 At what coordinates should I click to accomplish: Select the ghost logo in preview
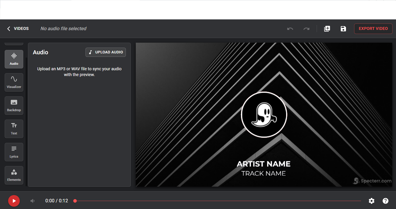(x=264, y=115)
